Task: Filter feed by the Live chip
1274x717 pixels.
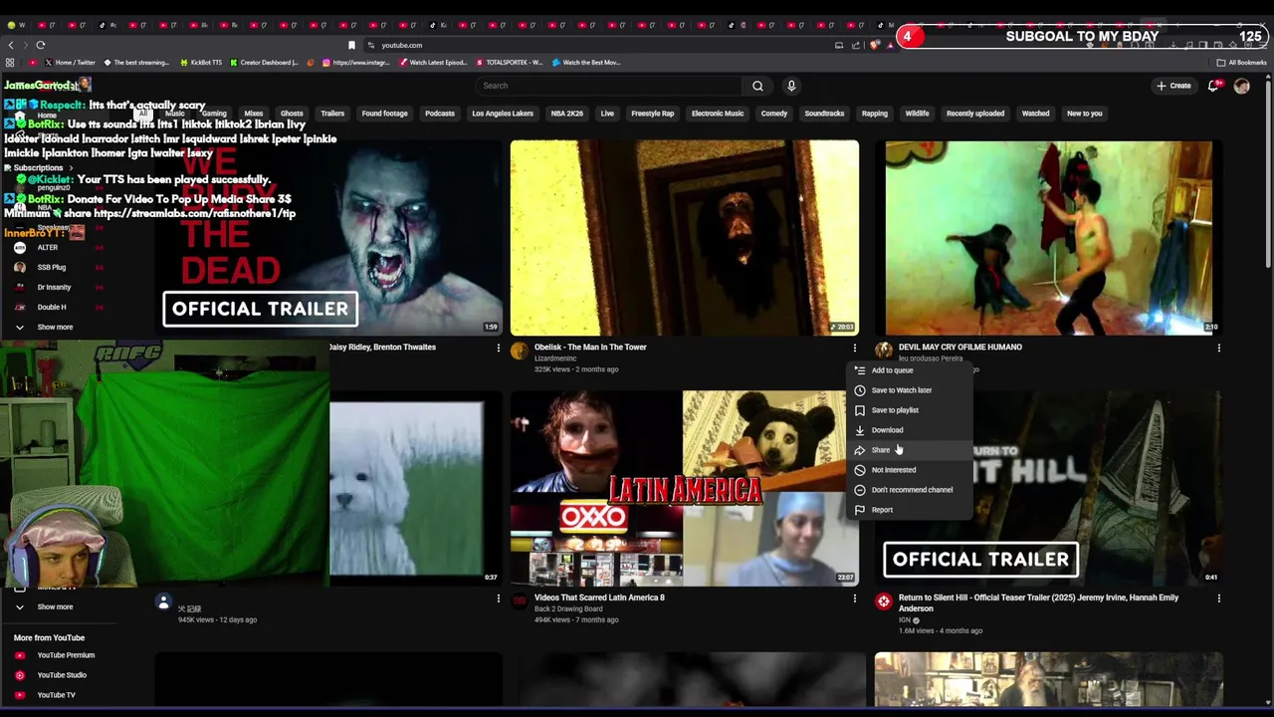Action: click(x=607, y=114)
